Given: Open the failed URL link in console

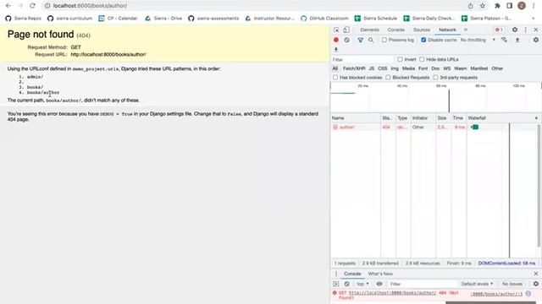Looking at the screenshot, I should click(x=392, y=293).
